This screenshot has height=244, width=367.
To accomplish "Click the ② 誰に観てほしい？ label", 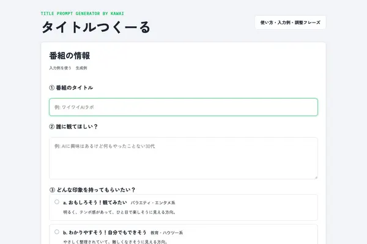I will click(x=73, y=126).
